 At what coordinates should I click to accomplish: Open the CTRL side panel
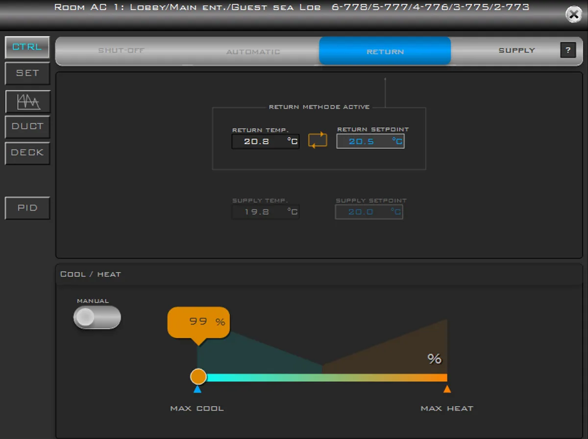(x=27, y=47)
